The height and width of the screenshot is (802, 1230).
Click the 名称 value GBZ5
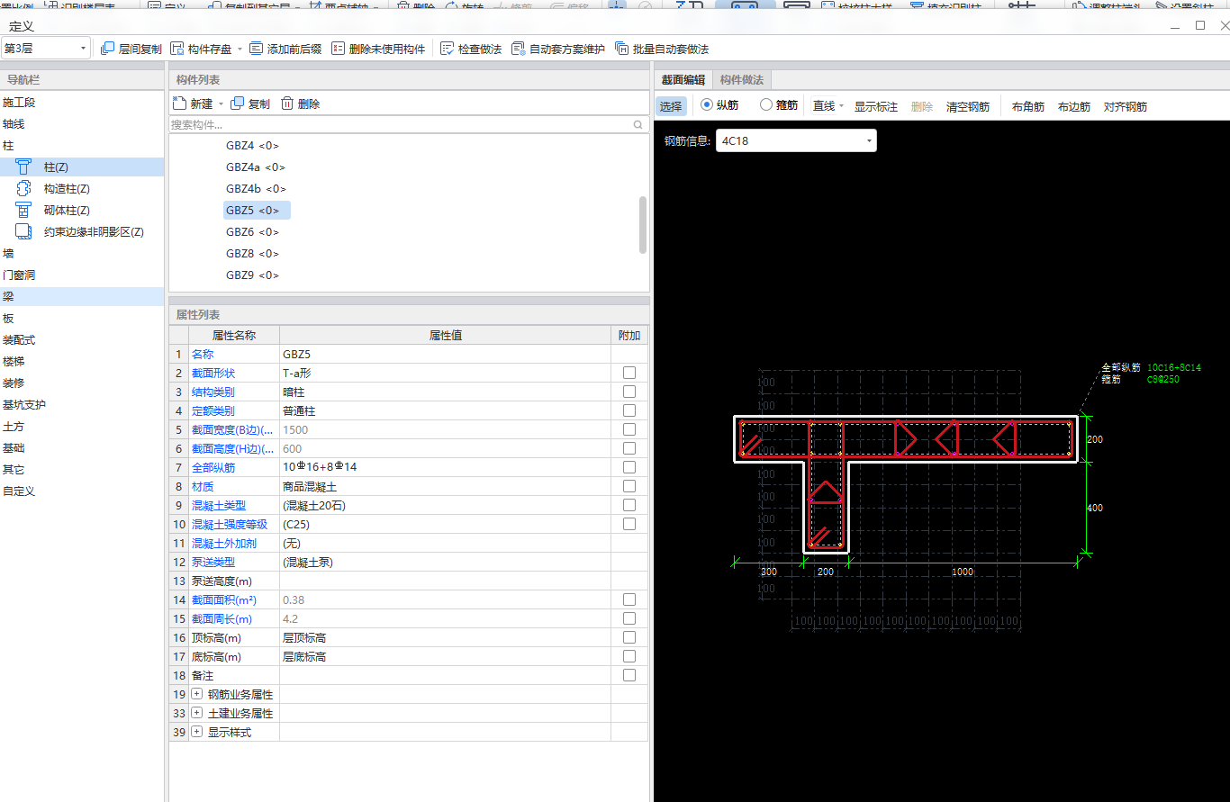[x=445, y=354]
